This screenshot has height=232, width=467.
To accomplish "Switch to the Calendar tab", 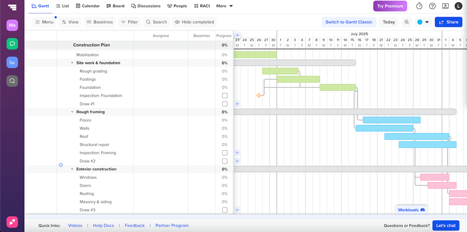I will point(88,6).
